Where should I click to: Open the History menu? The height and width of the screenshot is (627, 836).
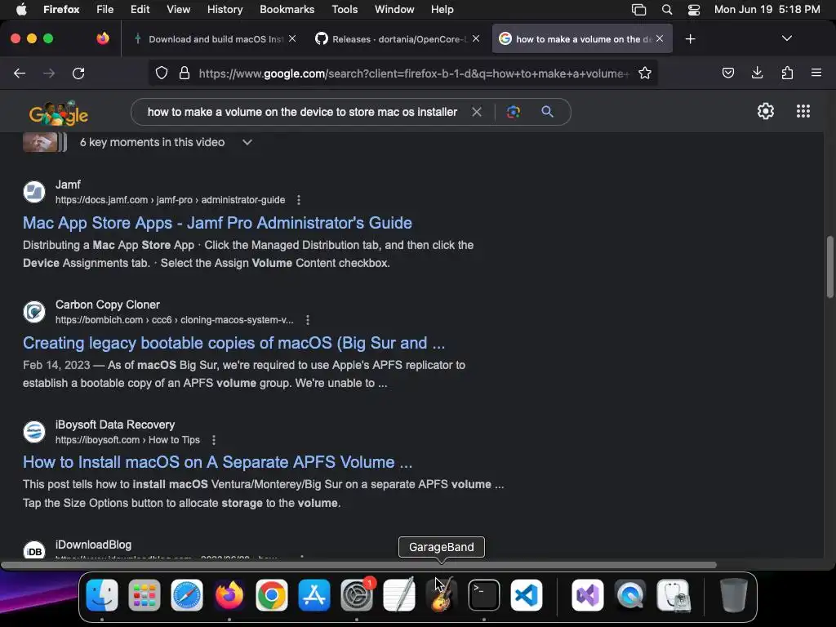coord(225,10)
